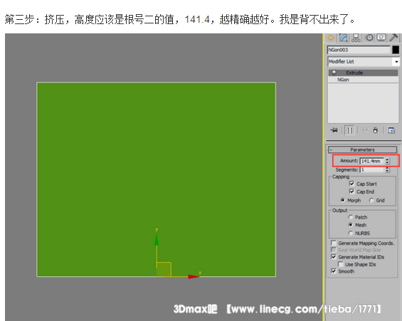Open the Motion command panel tab
This screenshot has height=321, width=402.
[369, 38]
